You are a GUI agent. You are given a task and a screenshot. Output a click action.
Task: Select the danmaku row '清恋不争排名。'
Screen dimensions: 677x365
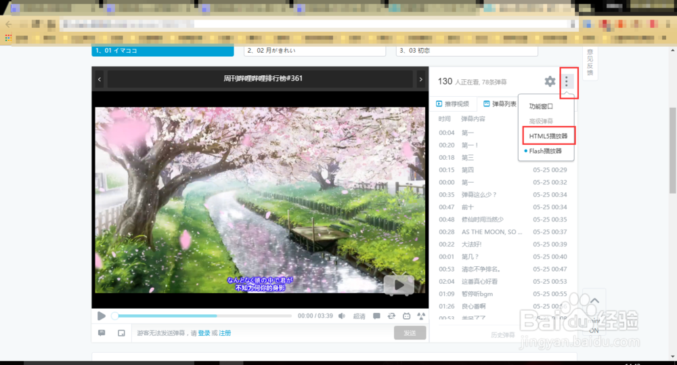coord(503,269)
